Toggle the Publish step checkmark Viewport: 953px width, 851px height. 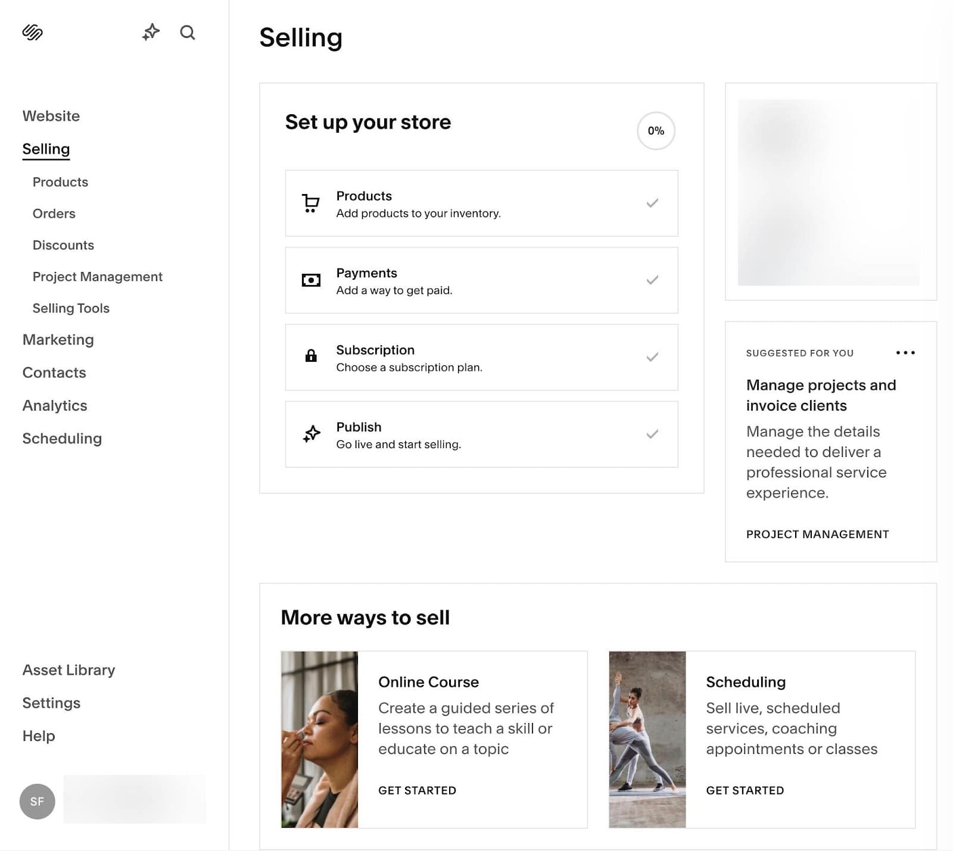[652, 434]
